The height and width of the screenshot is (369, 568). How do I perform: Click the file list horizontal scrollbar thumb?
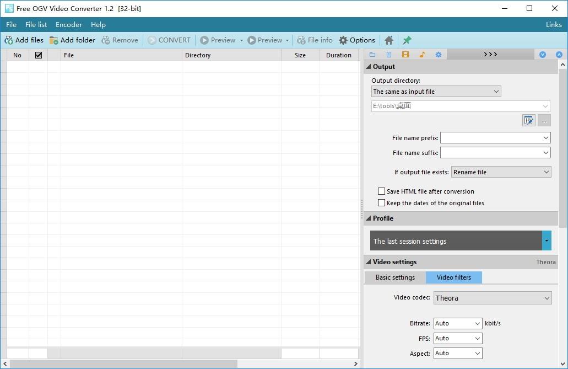(x=123, y=363)
